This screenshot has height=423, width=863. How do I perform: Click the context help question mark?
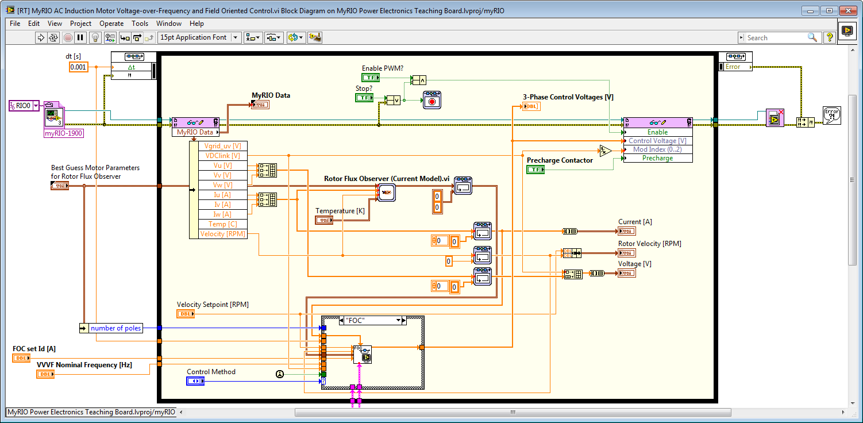829,37
